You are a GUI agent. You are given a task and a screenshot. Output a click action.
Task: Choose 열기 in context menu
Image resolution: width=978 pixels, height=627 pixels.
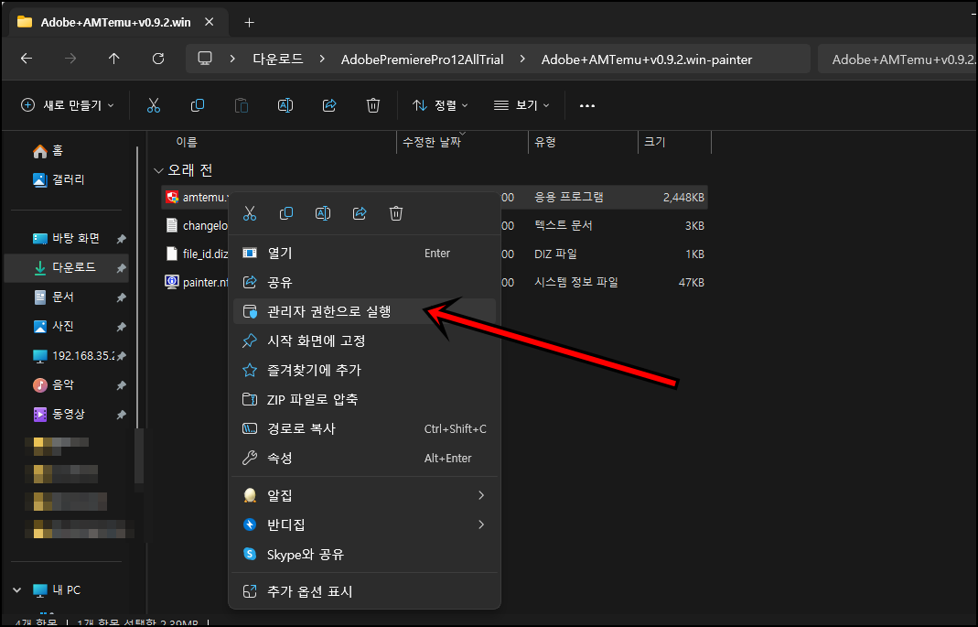[x=365, y=254]
